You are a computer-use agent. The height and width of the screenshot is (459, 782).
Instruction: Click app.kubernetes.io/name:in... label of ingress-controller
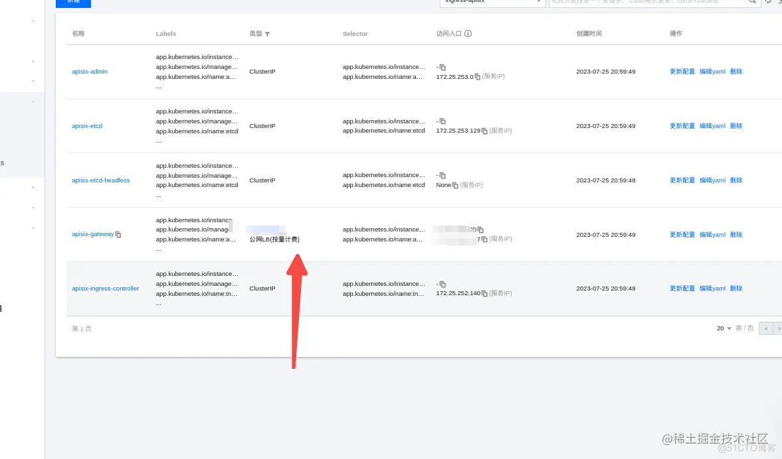197,294
